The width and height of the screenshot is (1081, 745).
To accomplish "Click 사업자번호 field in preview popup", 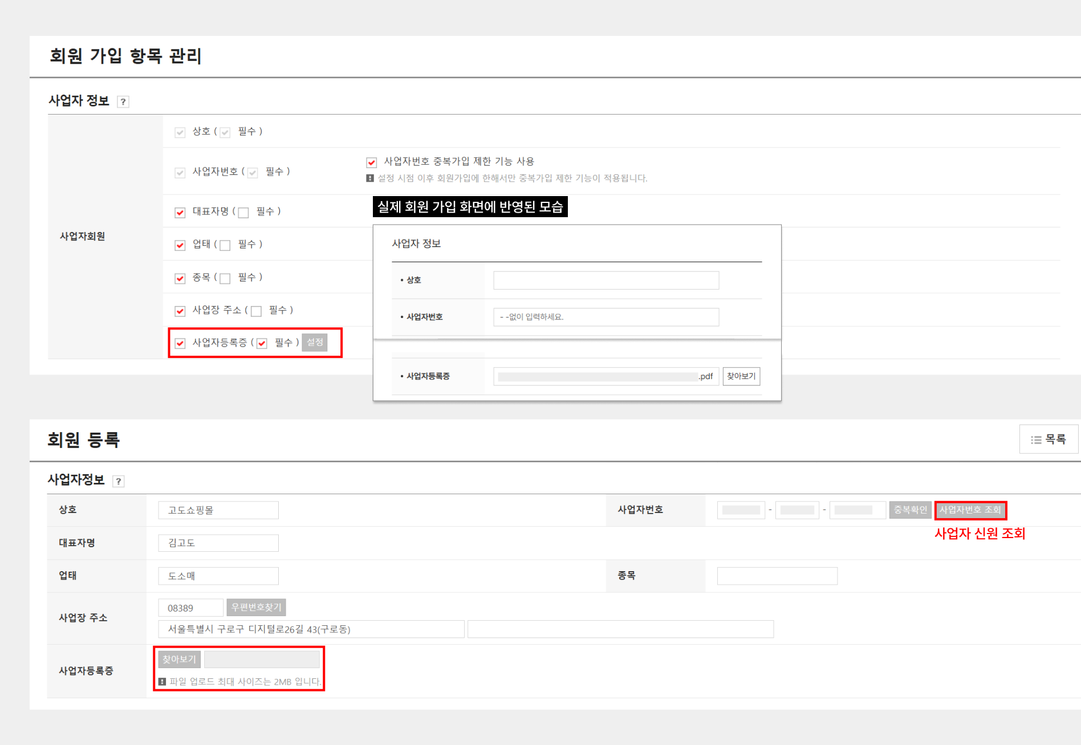I will (x=606, y=317).
